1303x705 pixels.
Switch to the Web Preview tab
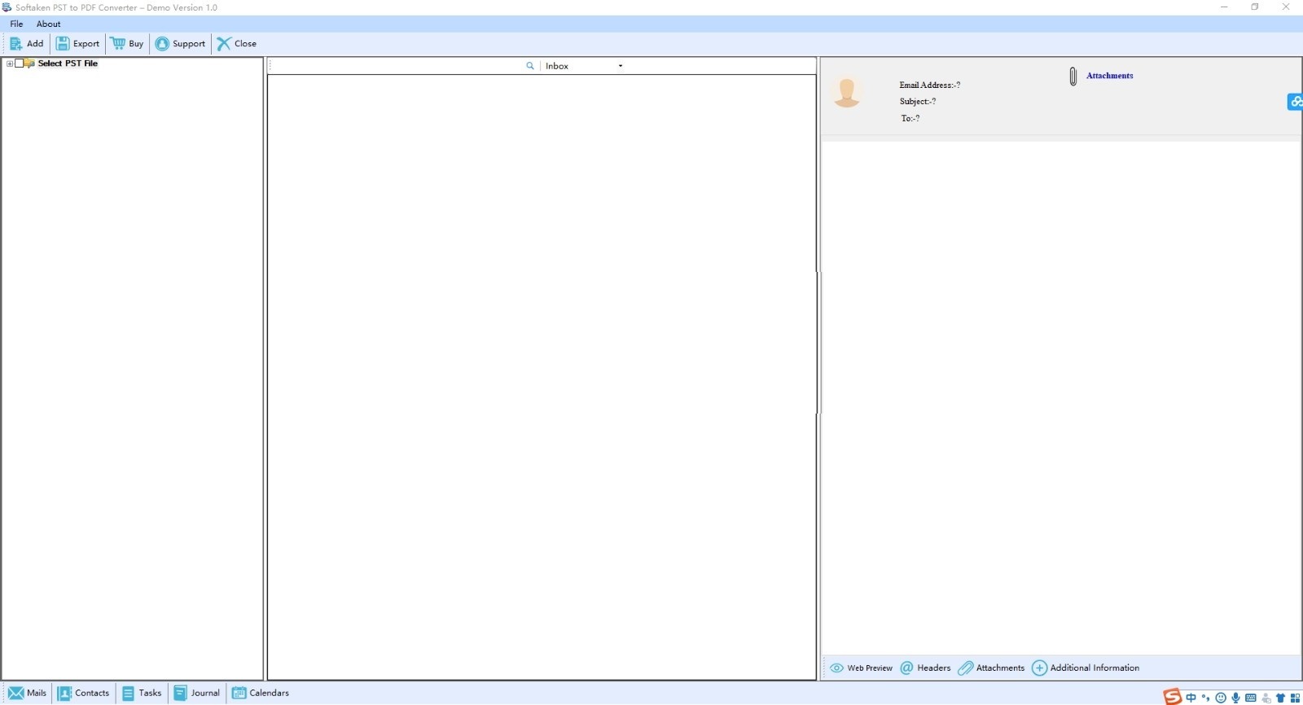click(861, 668)
